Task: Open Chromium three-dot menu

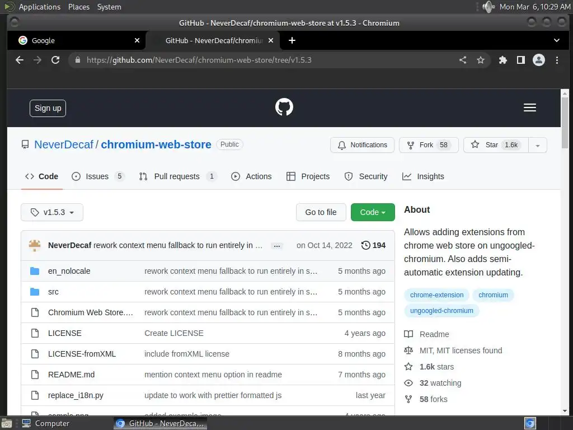Action: [x=557, y=60]
